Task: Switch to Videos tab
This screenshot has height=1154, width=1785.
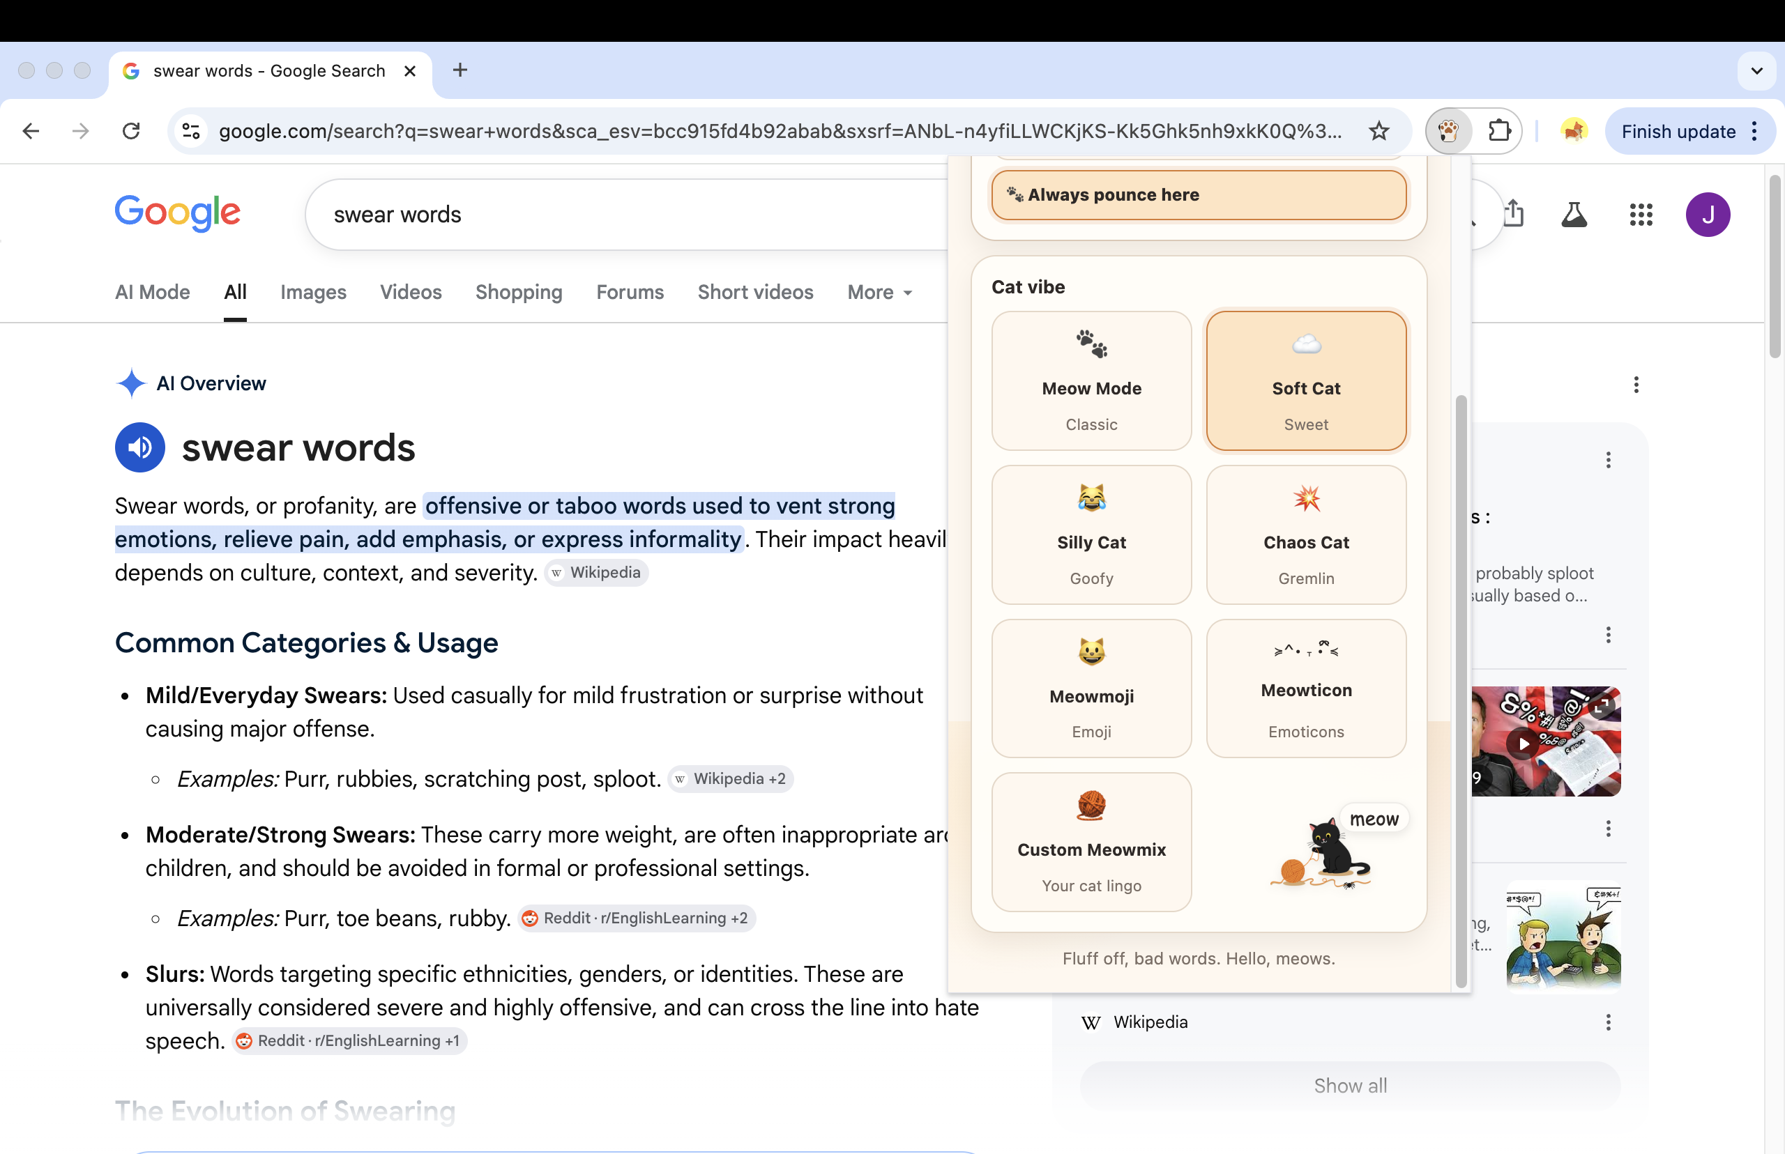Action: [411, 292]
